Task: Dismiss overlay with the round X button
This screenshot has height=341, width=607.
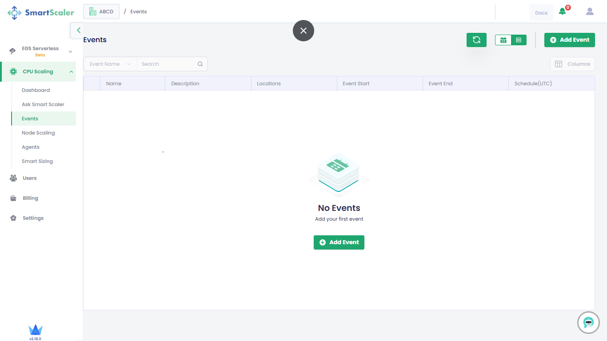Action: coord(303,31)
